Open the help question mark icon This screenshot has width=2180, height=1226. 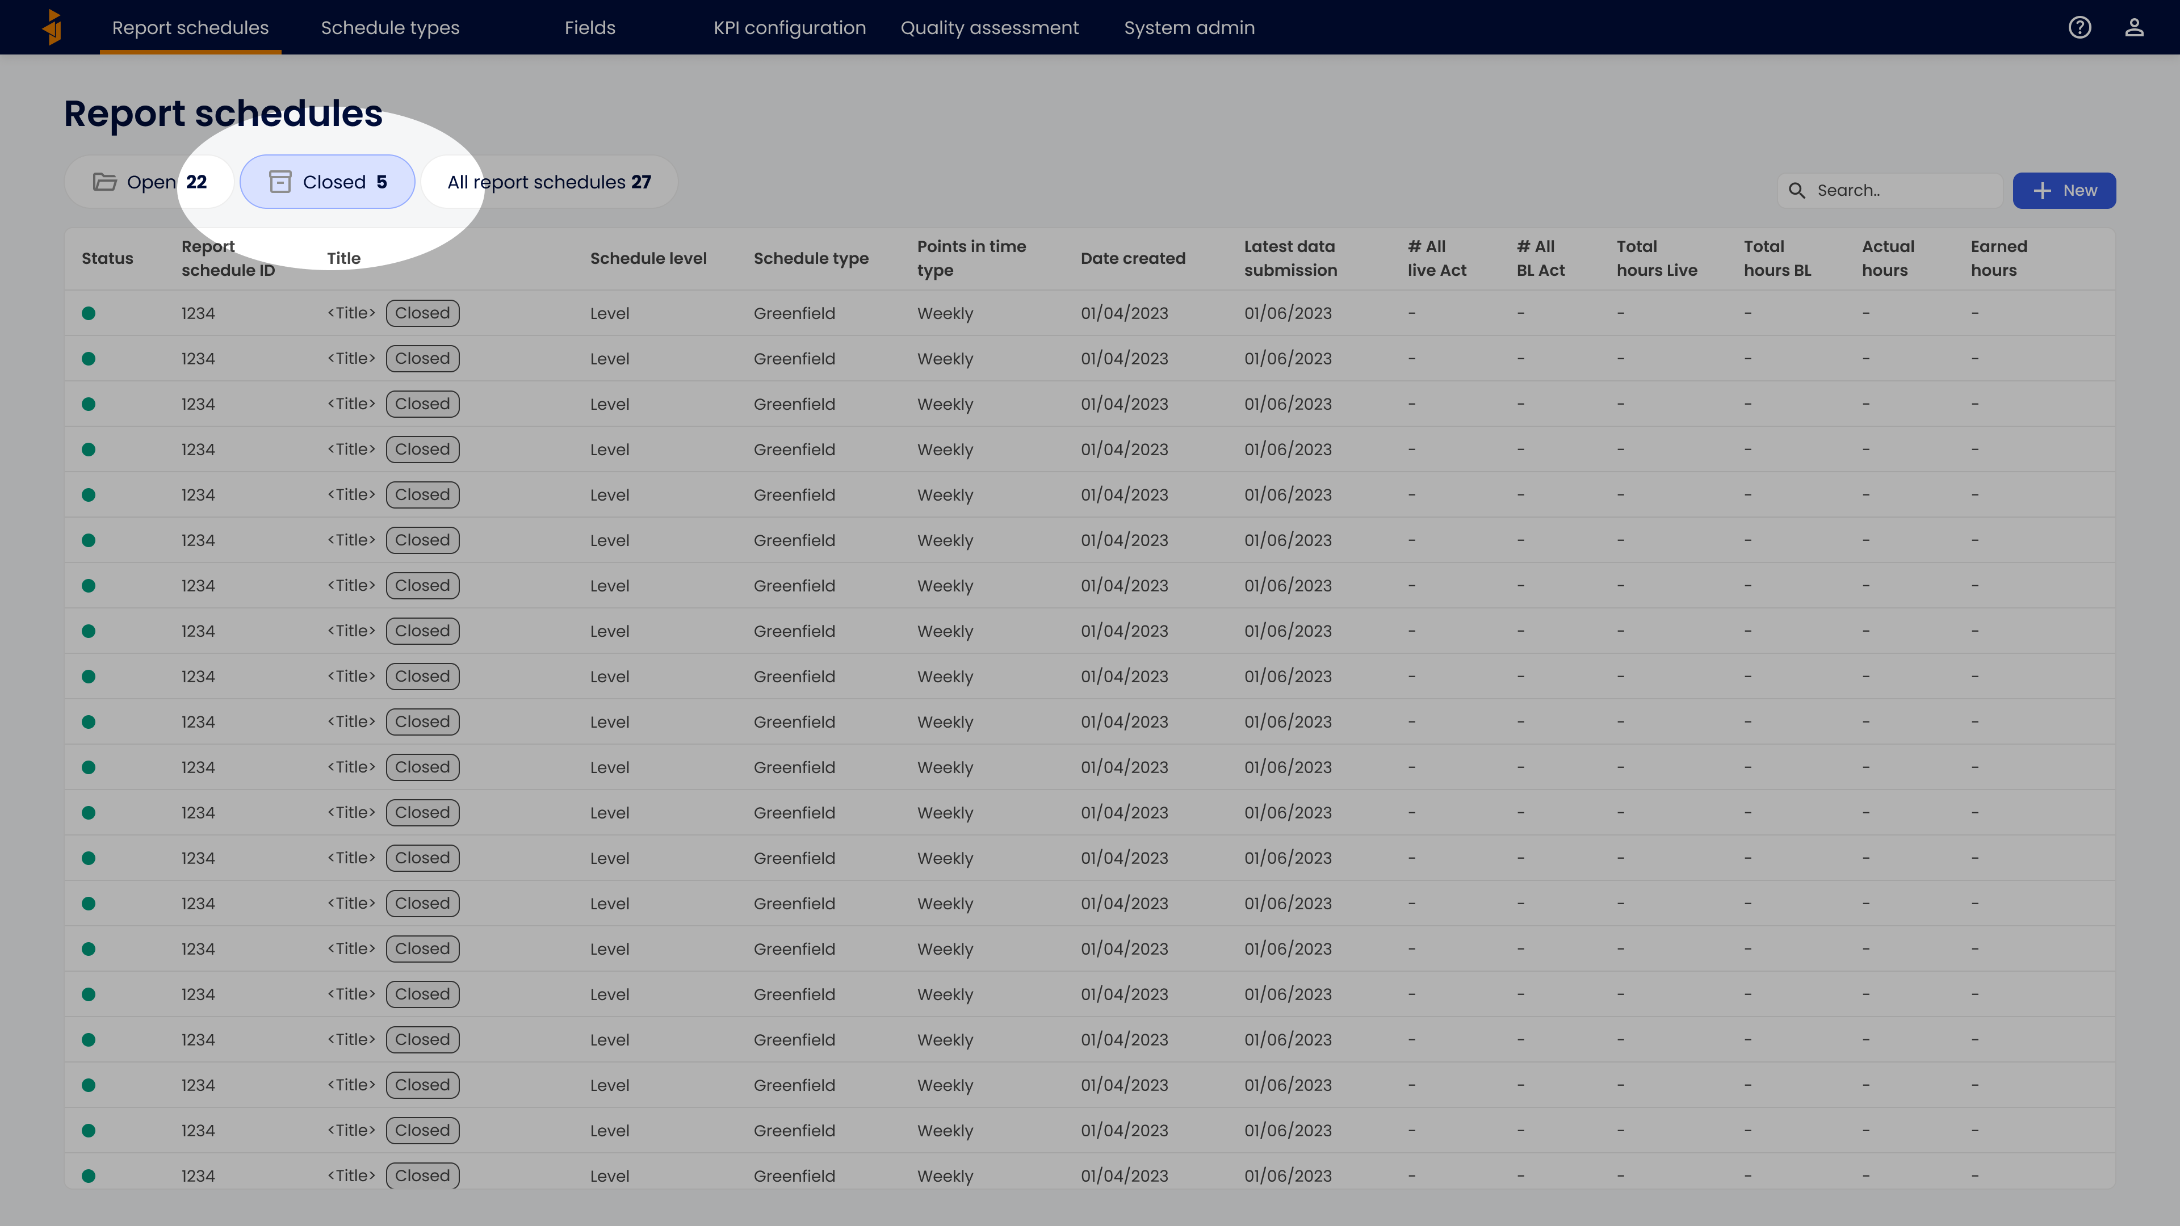pyautogui.click(x=2080, y=27)
